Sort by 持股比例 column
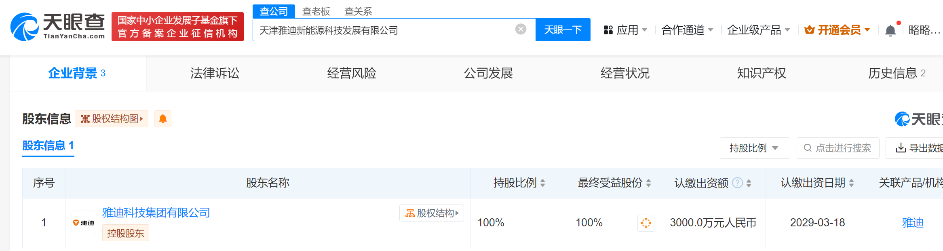This screenshot has width=943, height=251. coord(542,183)
